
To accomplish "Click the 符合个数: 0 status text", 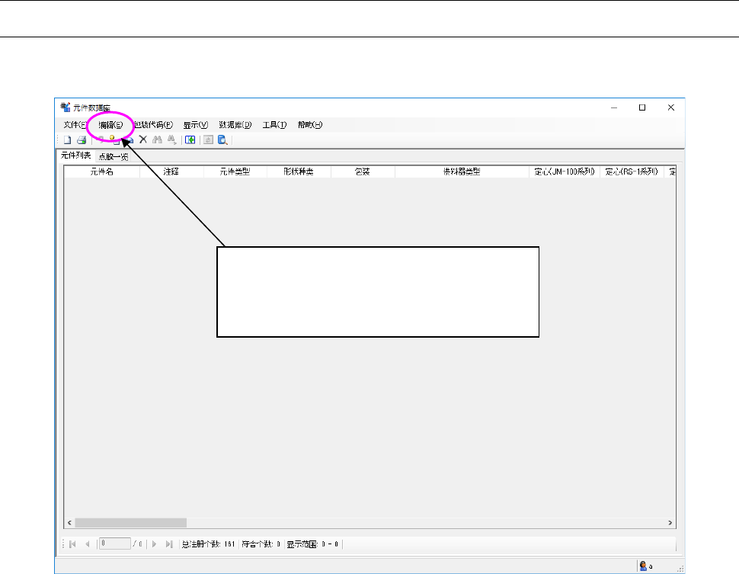I will tap(261, 544).
